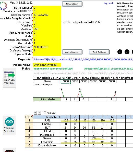Select the Programm row label
Viewport: 133px width, 152px height.
point(47,142)
